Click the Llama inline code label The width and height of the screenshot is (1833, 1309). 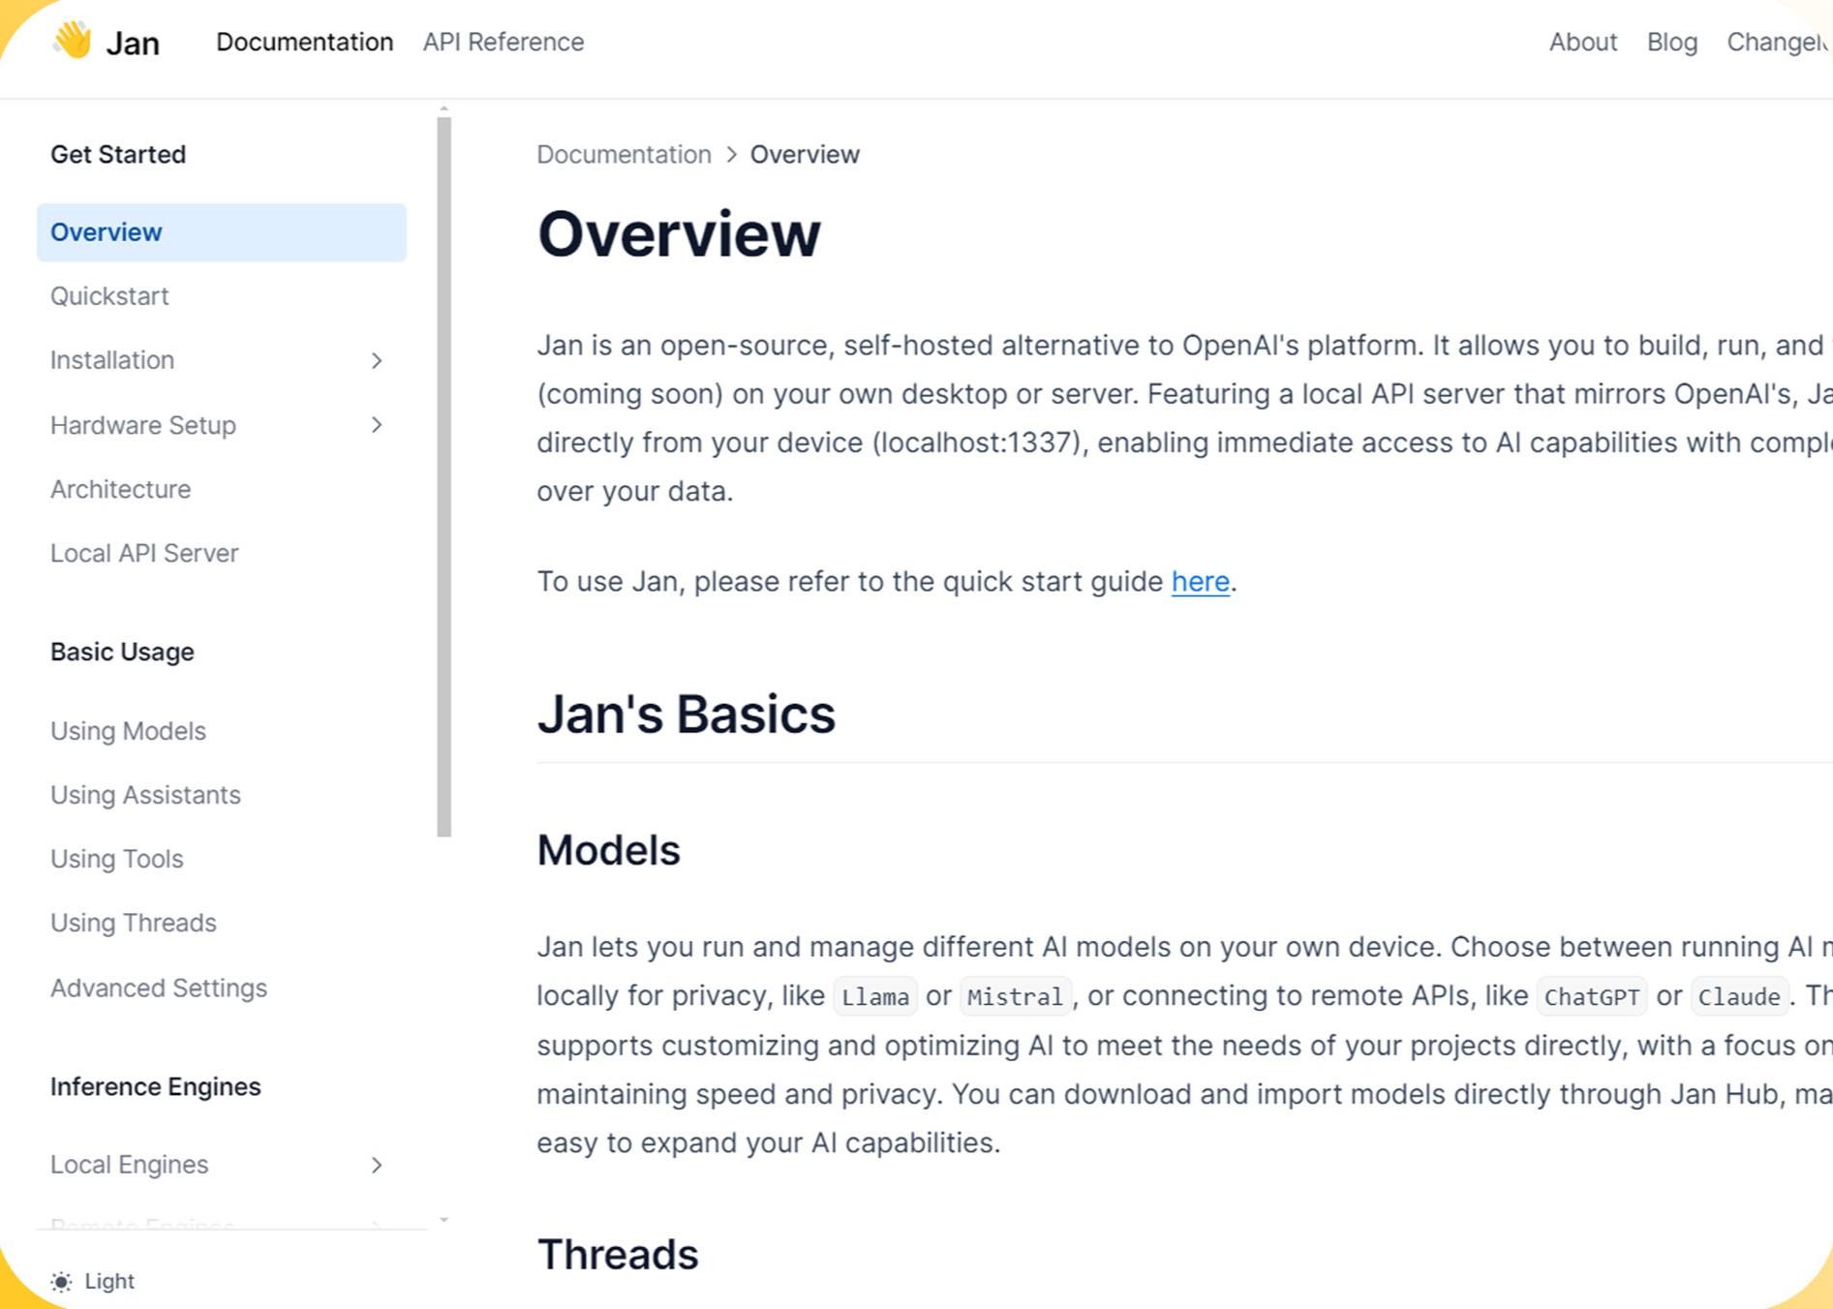point(875,996)
